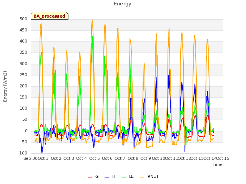Click the Oct 9 axis tick label

click(x=146, y=158)
